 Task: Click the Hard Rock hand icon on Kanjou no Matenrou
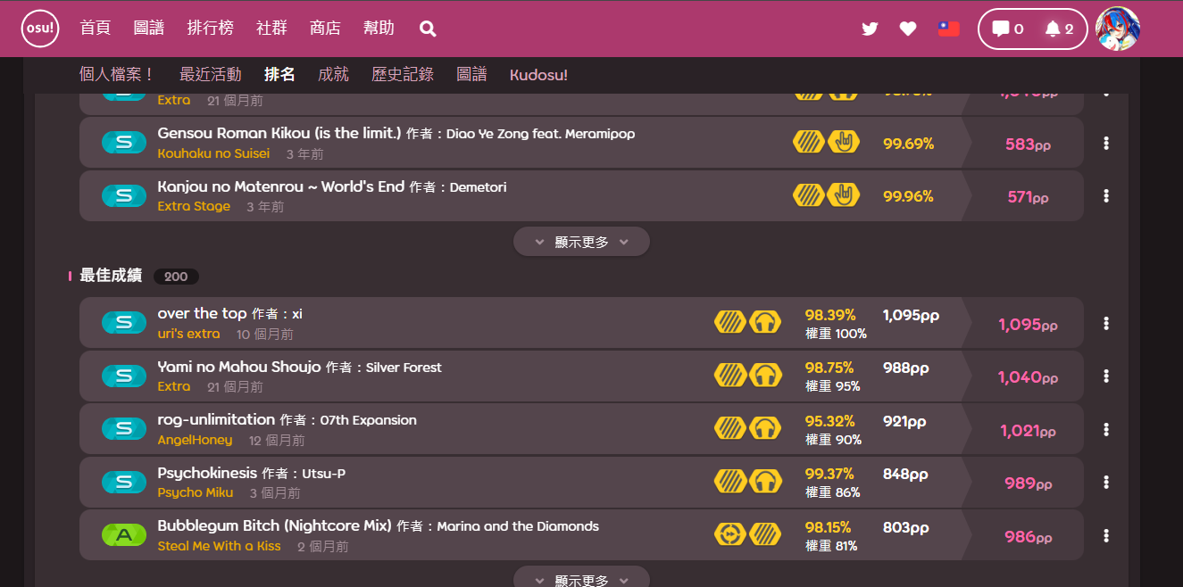coord(844,195)
